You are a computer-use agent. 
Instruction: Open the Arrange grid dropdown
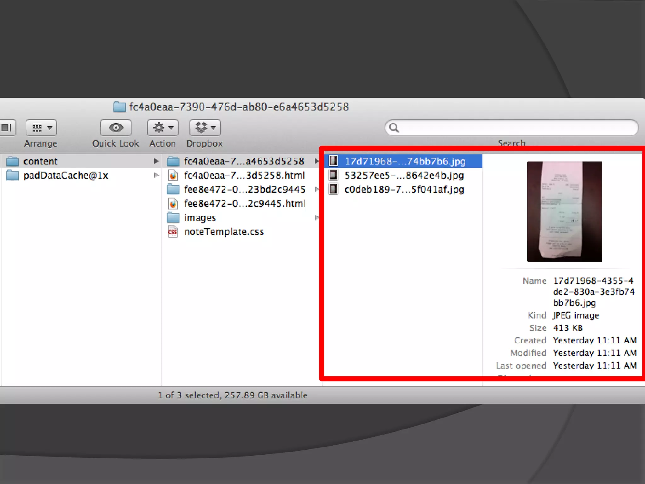[x=41, y=128]
